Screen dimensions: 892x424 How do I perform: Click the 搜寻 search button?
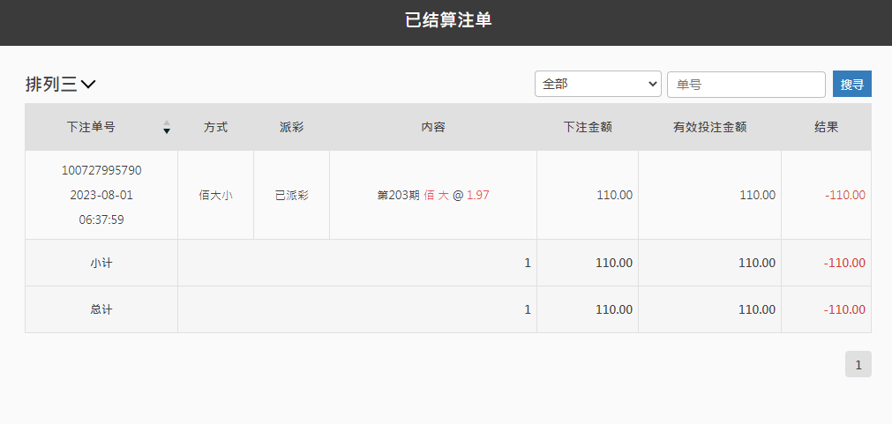click(852, 84)
